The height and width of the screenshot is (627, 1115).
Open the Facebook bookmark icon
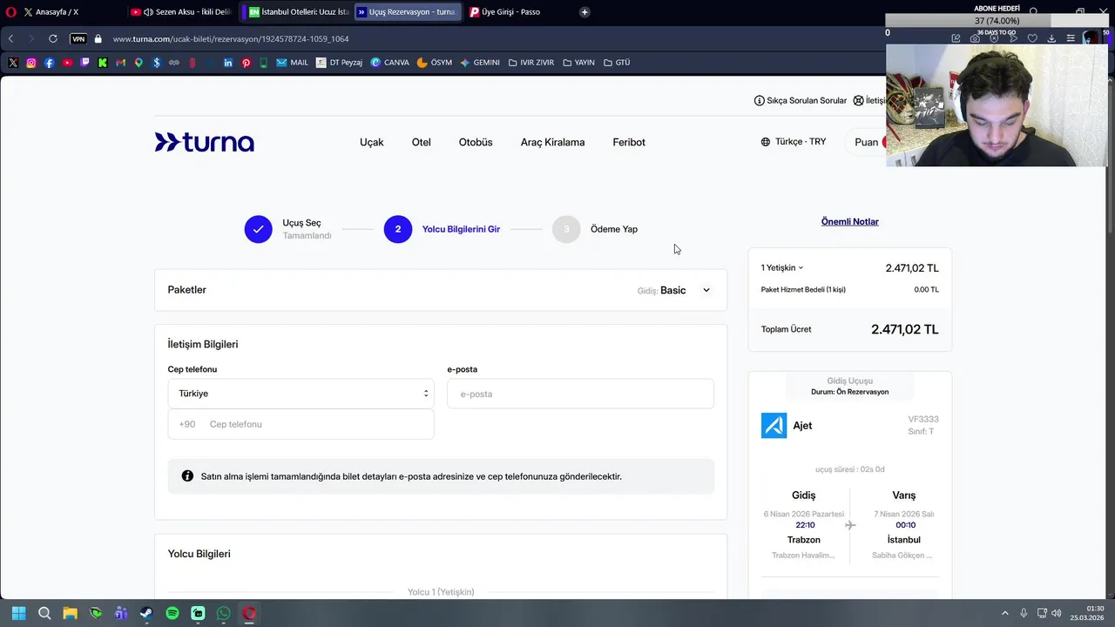tap(49, 63)
